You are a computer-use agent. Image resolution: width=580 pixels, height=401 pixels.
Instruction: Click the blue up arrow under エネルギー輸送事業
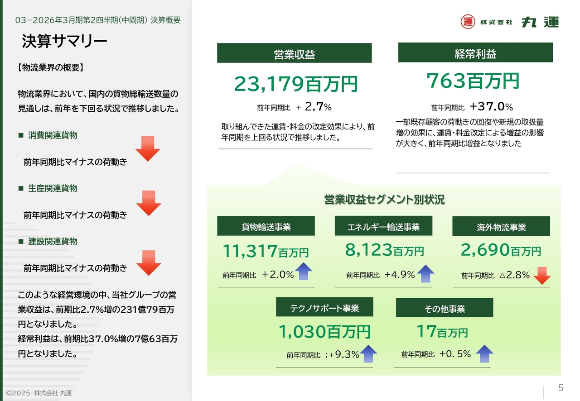pyautogui.click(x=425, y=273)
